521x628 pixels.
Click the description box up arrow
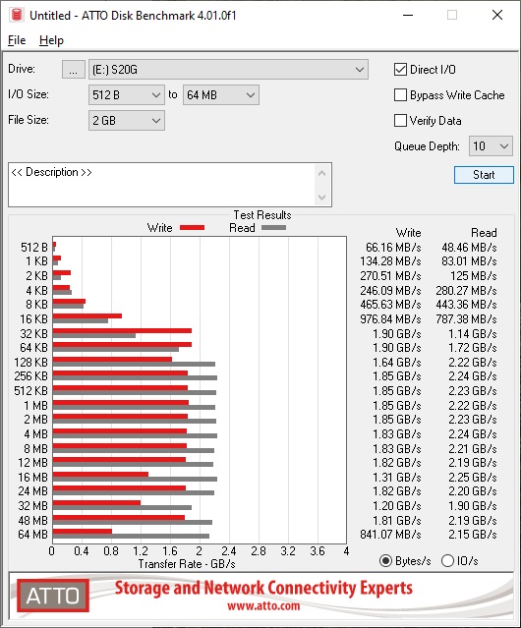pyautogui.click(x=321, y=173)
